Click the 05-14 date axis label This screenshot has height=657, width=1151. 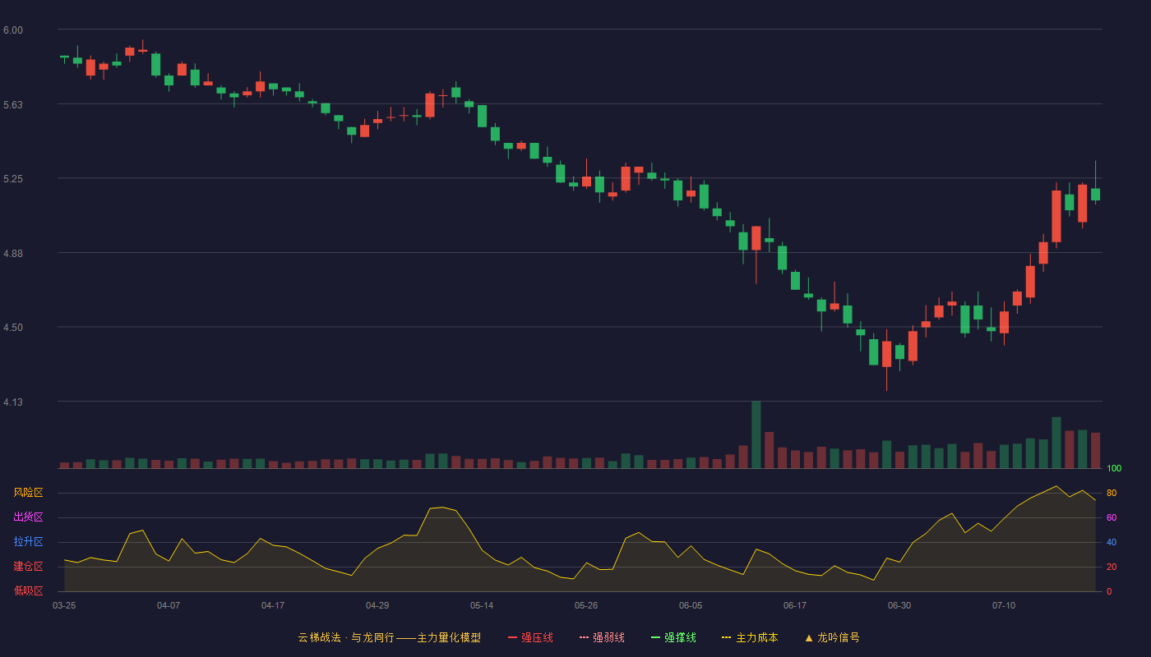pos(482,605)
